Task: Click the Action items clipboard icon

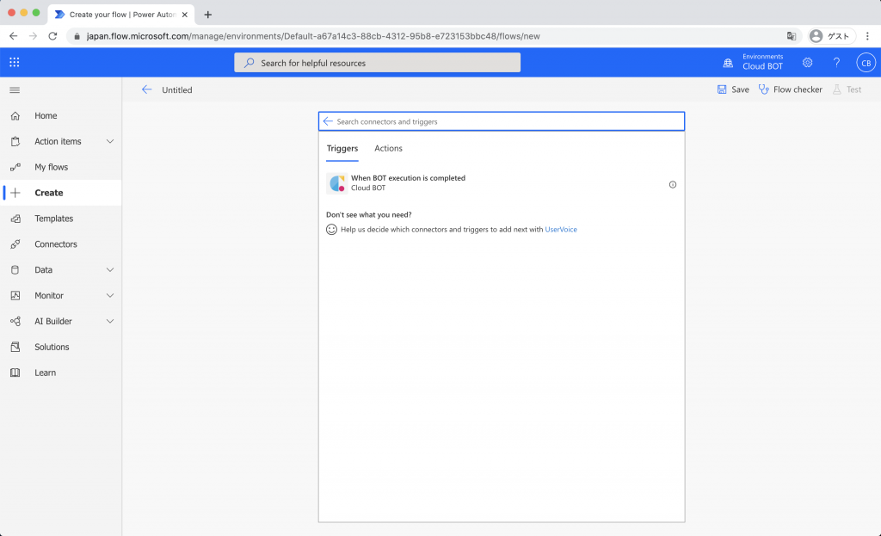Action: point(15,142)
